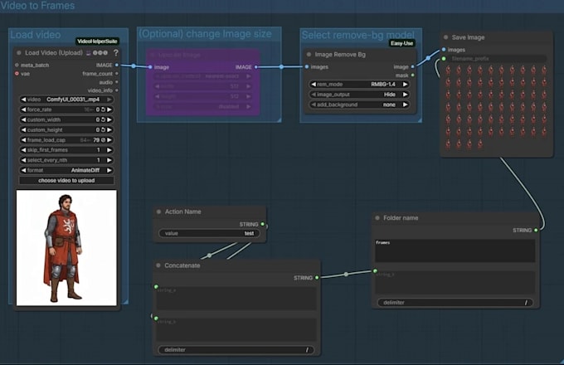Viewport: 564px width, 365px height.
Task: Step image_output back with left arrow
Action: [x=314, y=95]
